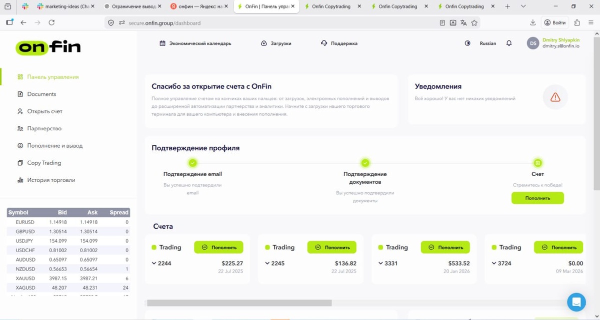Click the $533.52 balance

(x=458, y=263)
